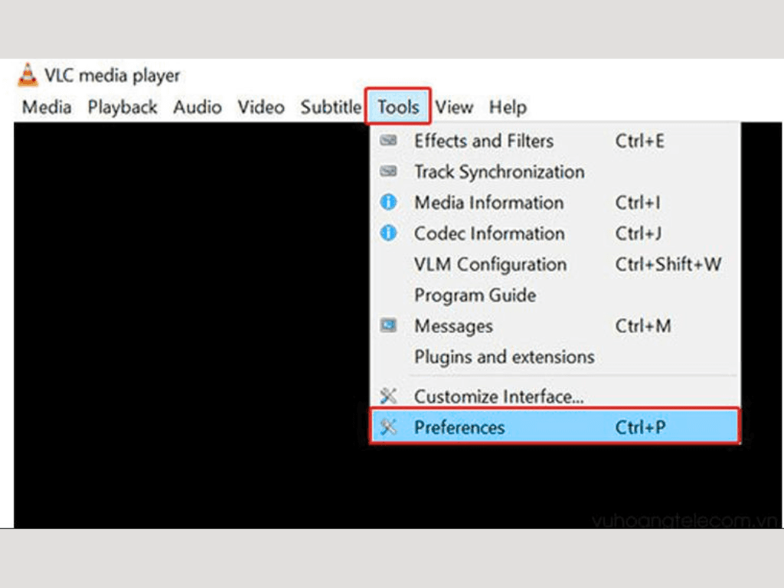The width and height of the screenshot is (784, 588).
Task: Click the black video playback area
Action: coord(192,325)
